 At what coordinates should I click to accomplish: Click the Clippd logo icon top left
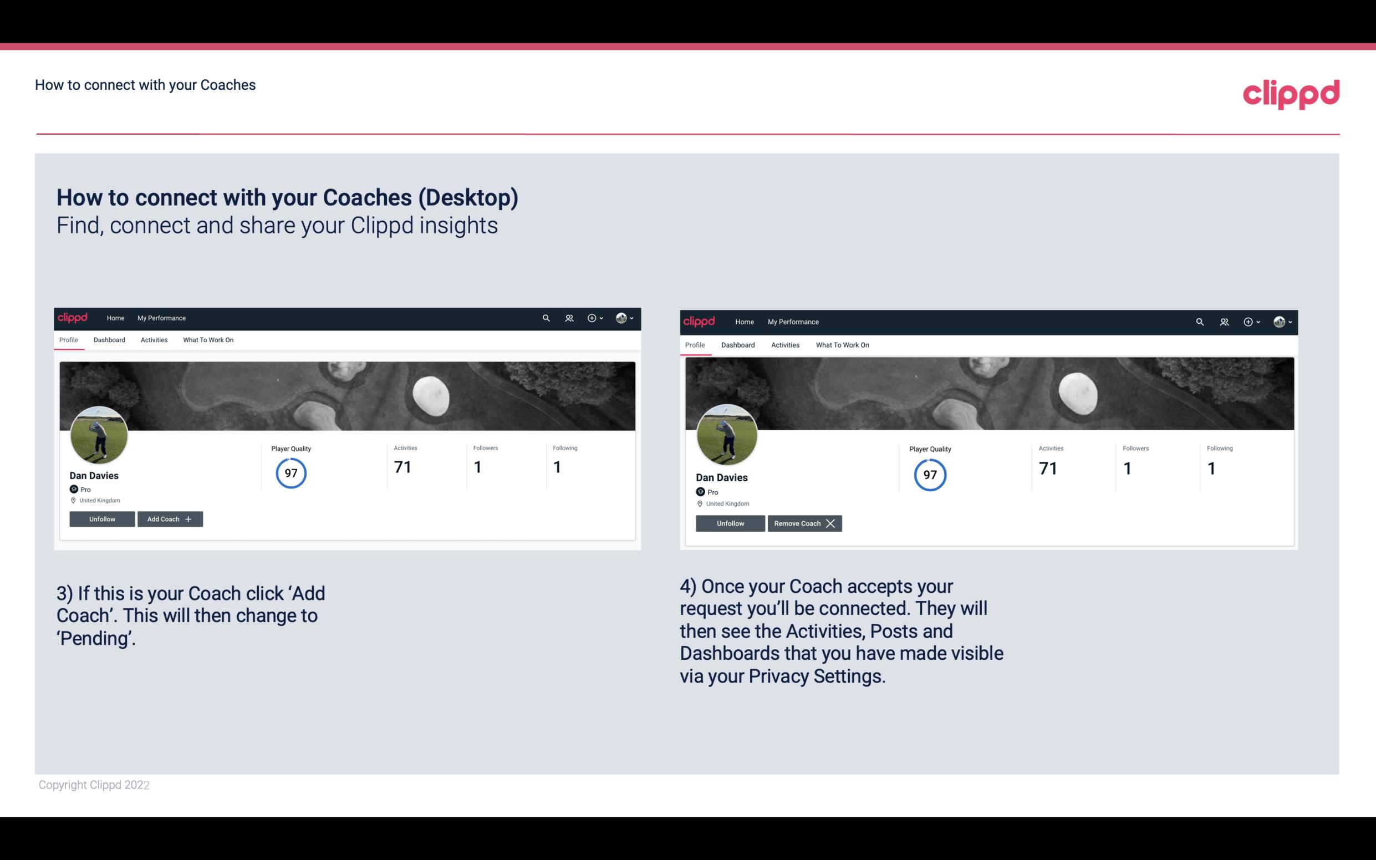click(73, 318)
